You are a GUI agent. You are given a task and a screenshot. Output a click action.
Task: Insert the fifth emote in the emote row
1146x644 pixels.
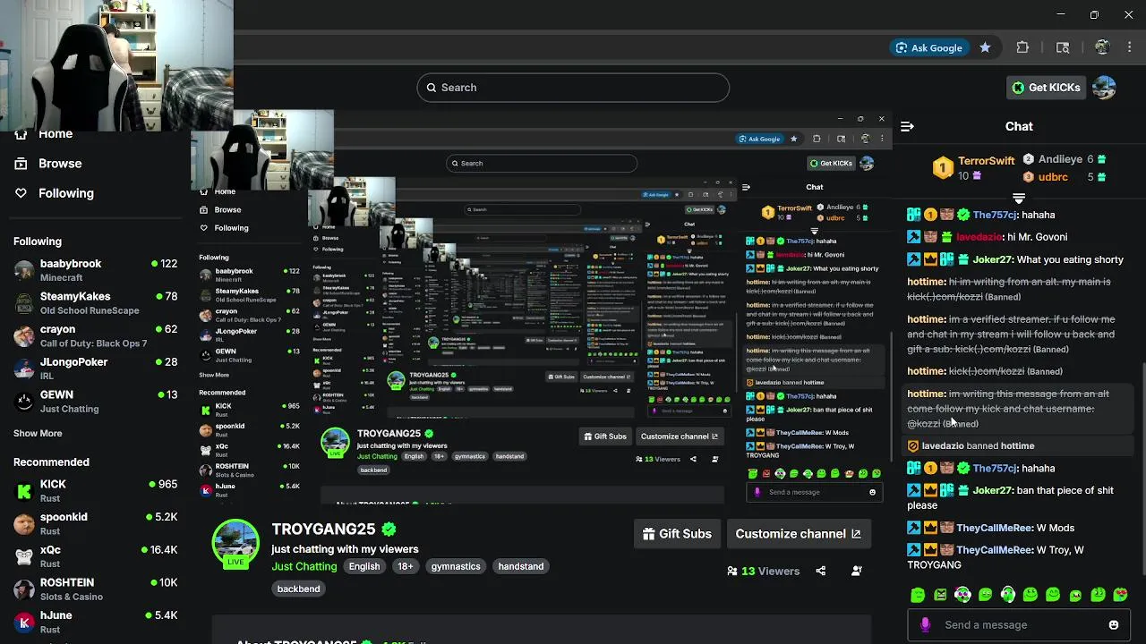pyautogui.click(x=1007, y=595)
